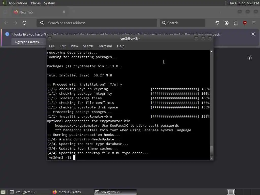Open the Firefox extensions puzzle icon
Viewport: 260px width, 195px height.
pyautogui.click(x=236, y=23)
